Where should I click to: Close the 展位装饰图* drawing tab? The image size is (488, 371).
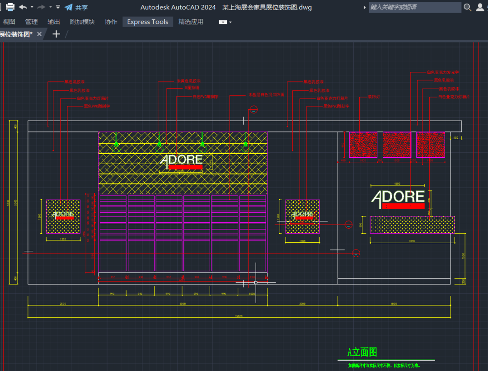click(x=39, y=34)
